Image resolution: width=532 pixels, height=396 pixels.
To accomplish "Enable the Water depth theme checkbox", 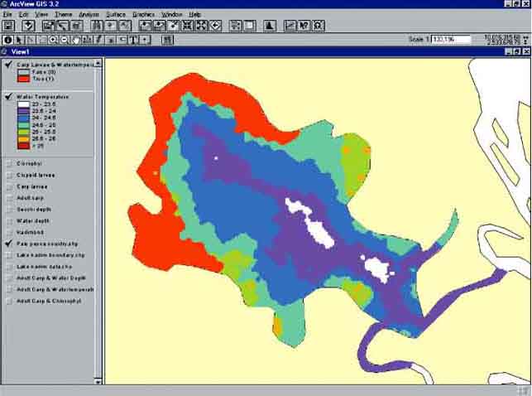I will coord(8,221).
